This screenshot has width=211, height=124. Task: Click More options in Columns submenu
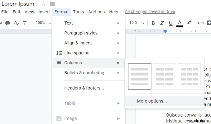tap(164, 101)
